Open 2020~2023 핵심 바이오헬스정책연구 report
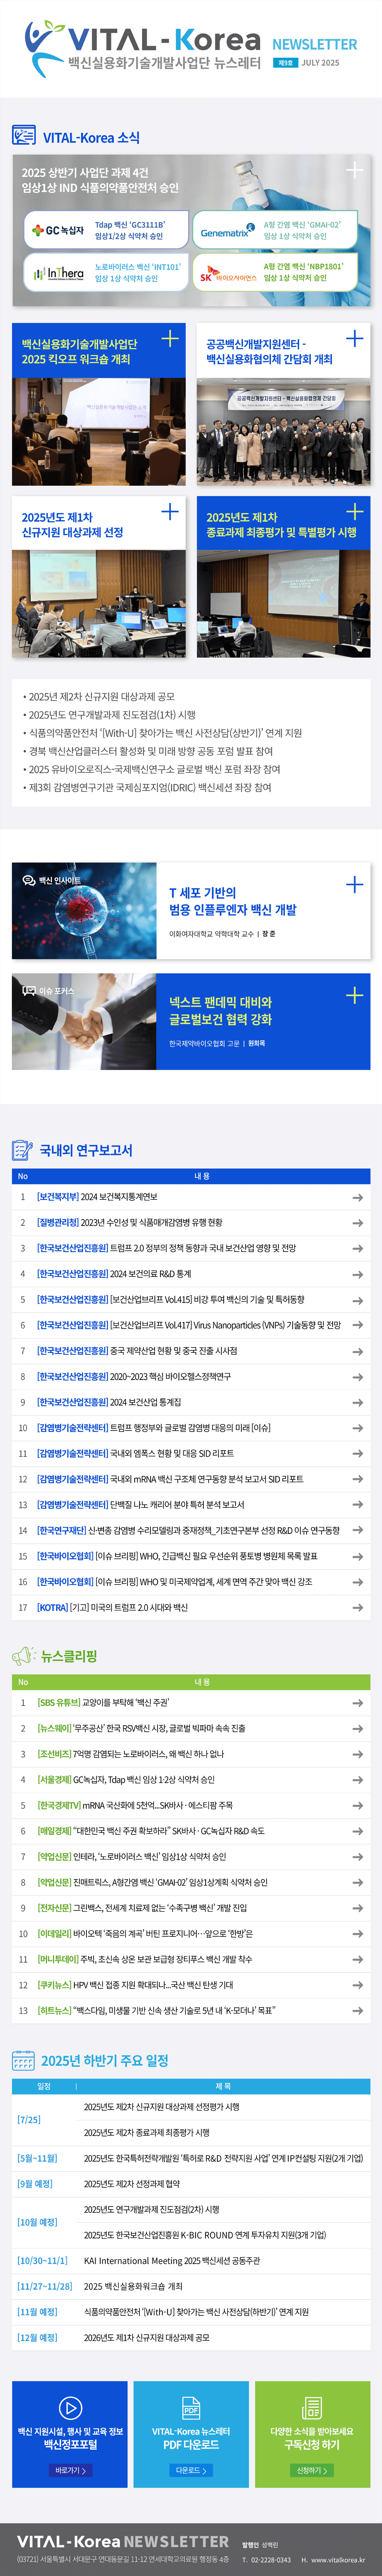382x2576 pixels. coord(134,1376)
